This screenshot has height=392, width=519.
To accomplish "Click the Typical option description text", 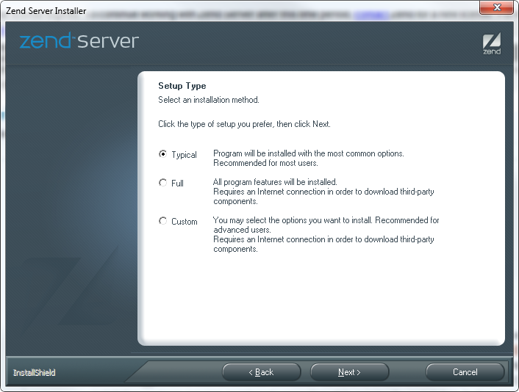I will click(308, 158).
